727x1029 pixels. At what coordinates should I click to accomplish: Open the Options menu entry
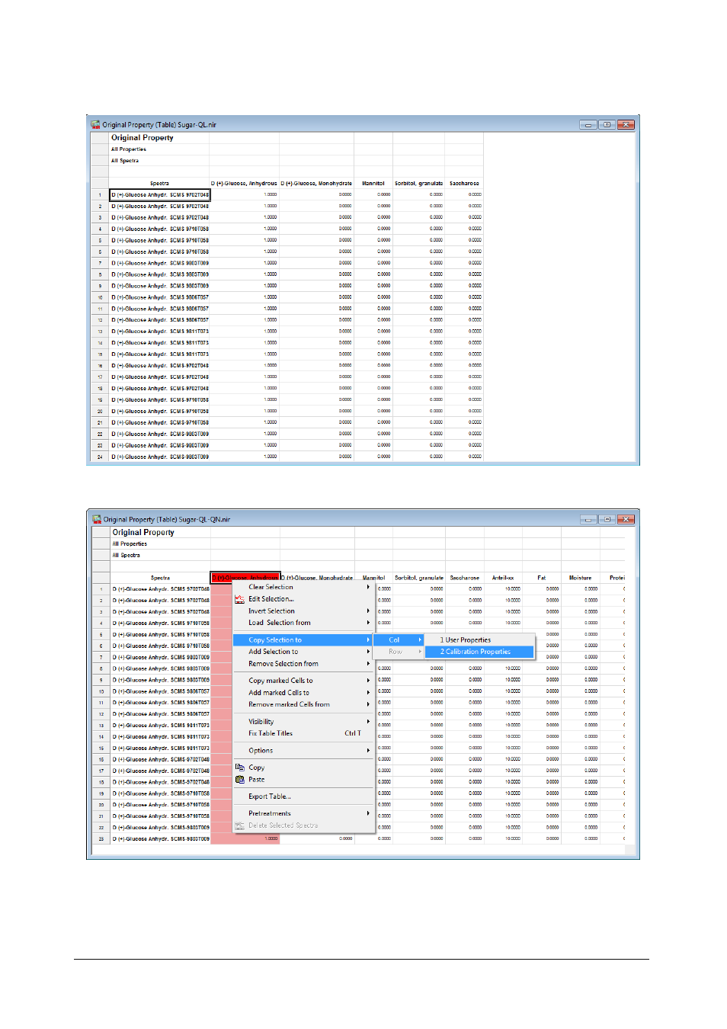coord(304,750)
